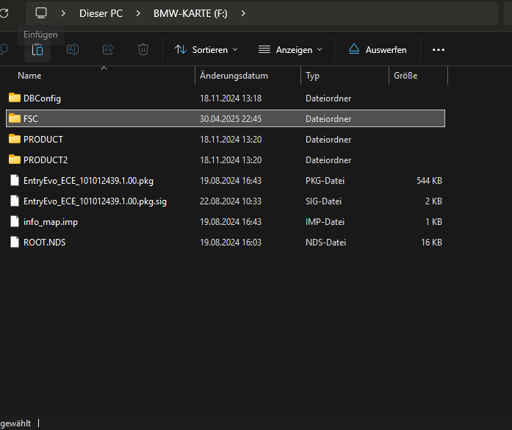This screenshot has width=512, height=430.
Task: Click the refresh icon in address bar
Action: pos(4,13)
